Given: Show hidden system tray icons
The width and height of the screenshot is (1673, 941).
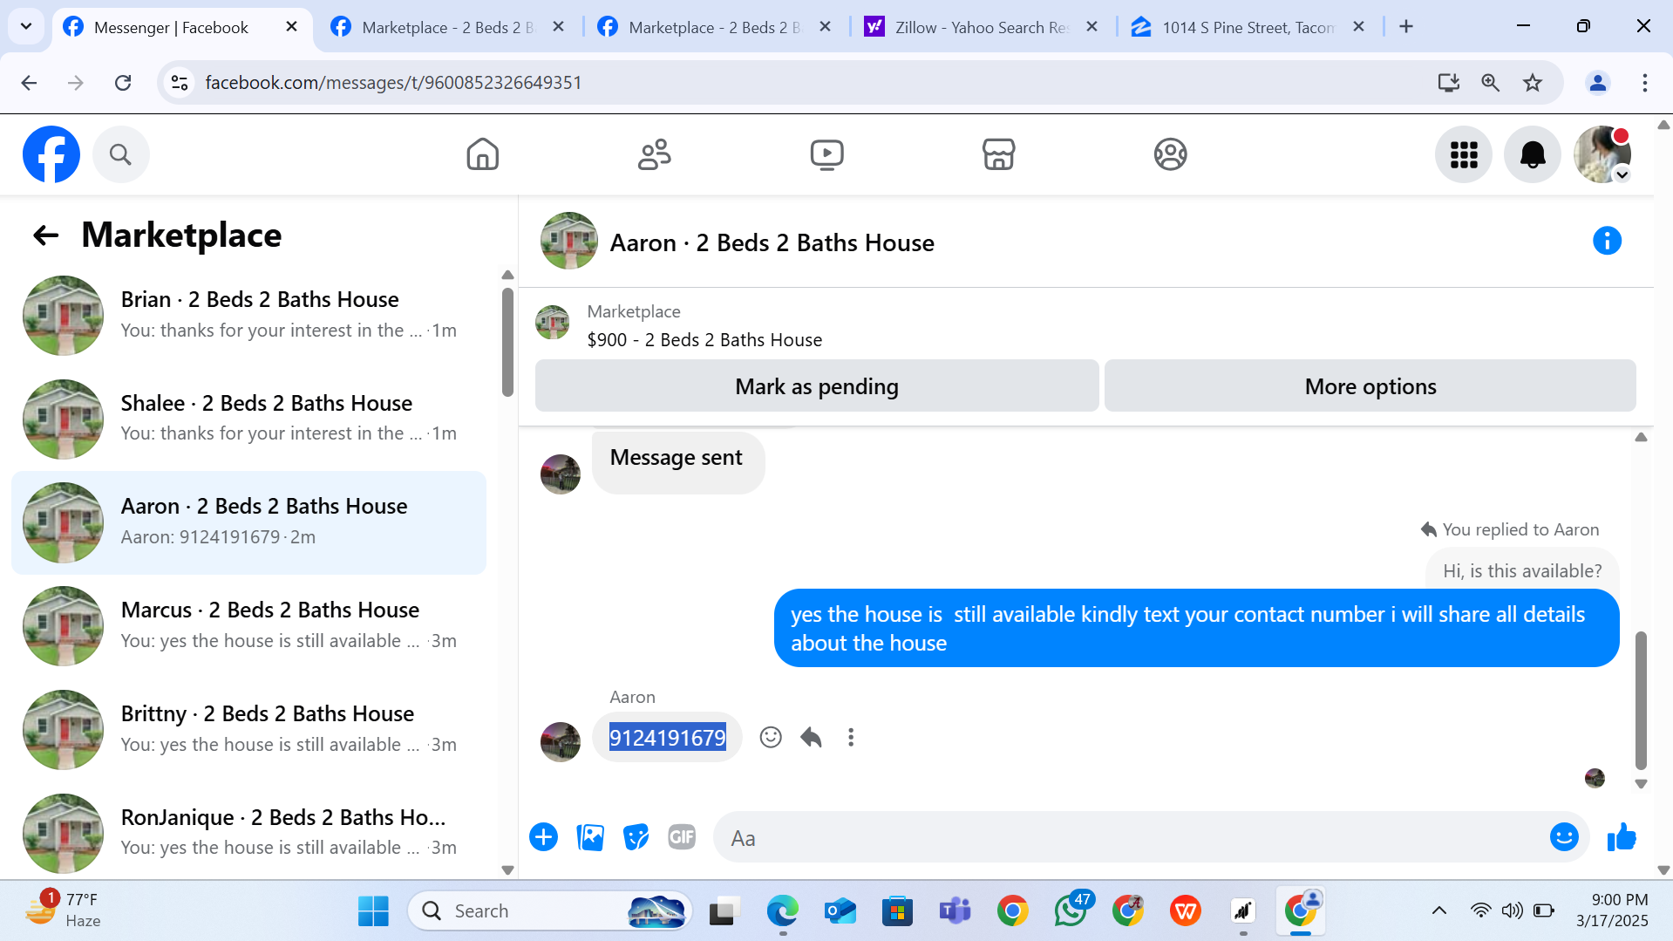Looking at the screenshot, I should (x=1439, y=911).
